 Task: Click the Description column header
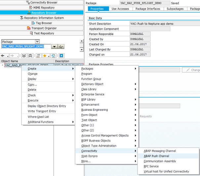click(x=69, y=61)
